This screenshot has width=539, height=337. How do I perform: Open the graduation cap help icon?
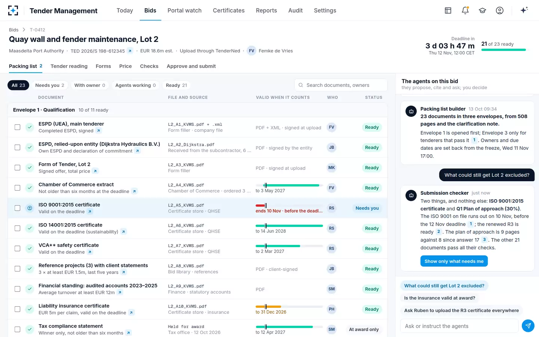pyautogui.click(x=482, y=10)
